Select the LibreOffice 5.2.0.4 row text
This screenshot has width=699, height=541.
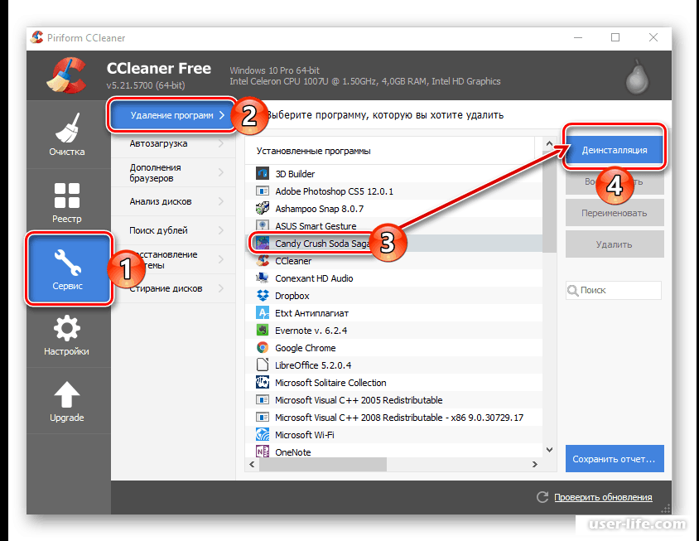coord(313,365)
